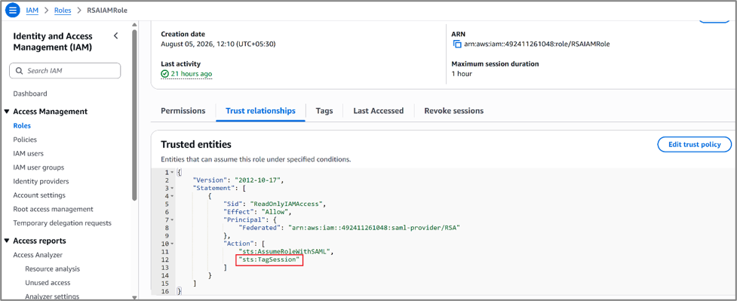Copy the role ARN with copy icon
Viewport: 737px width, 301px height.
pos(457,45)
